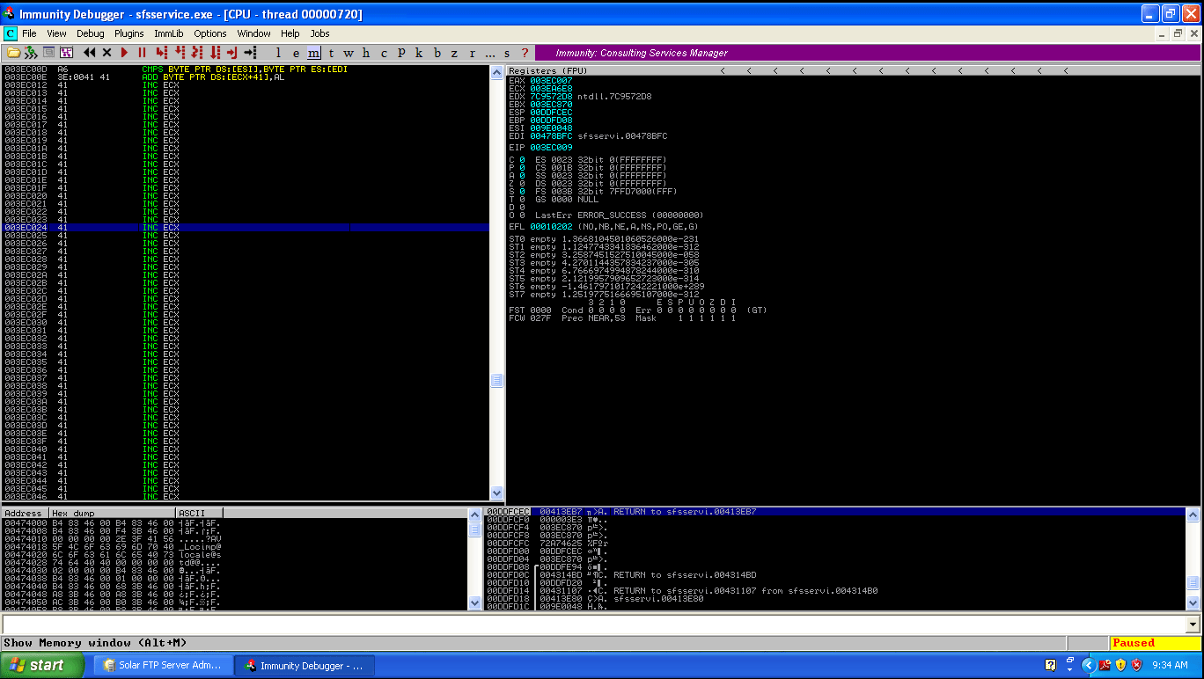Click the 'z' toolbar button
1204x679 pixels.
click(455, 53)
